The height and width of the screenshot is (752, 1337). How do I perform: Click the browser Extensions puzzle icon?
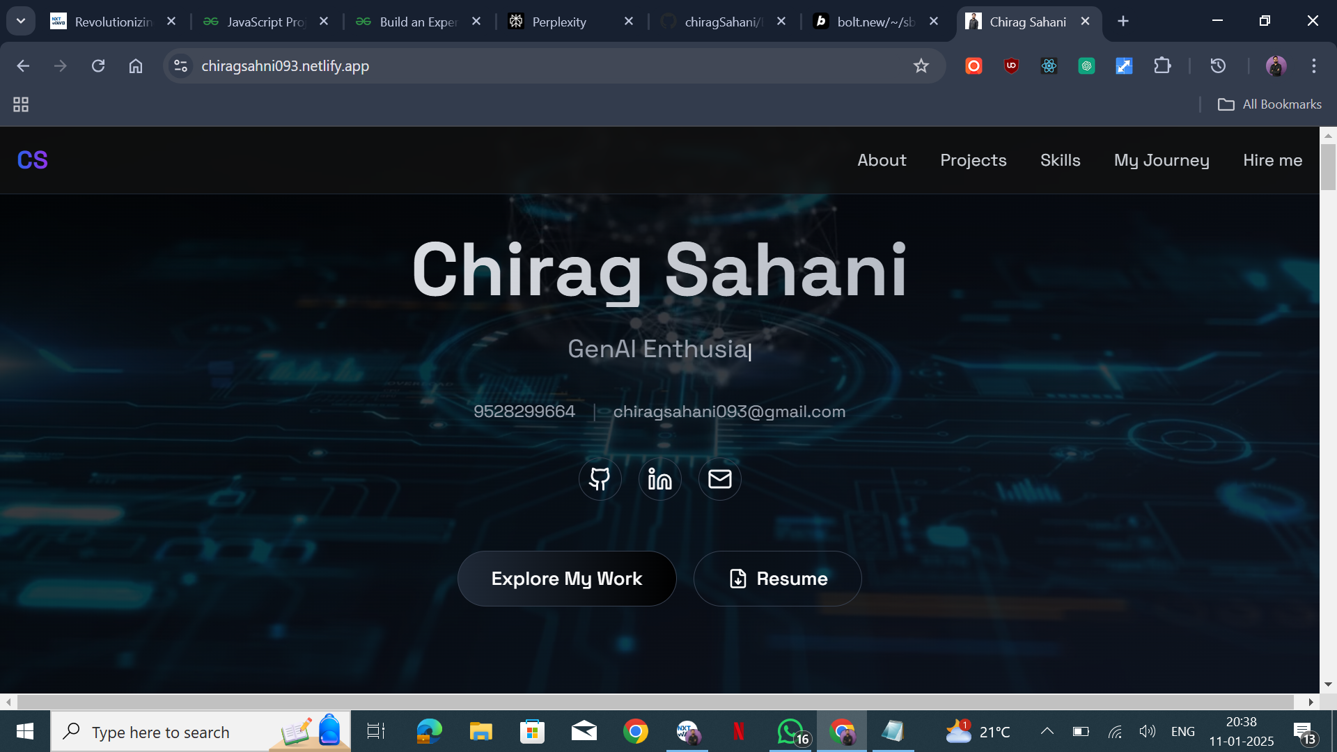pyautogui.click(x=1163, y=65)
